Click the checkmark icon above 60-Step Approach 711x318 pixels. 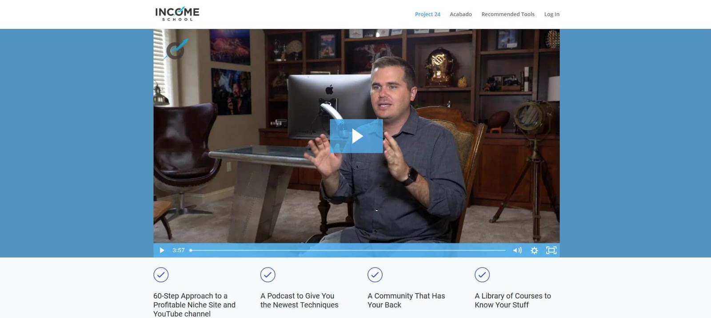coord(161,275)
